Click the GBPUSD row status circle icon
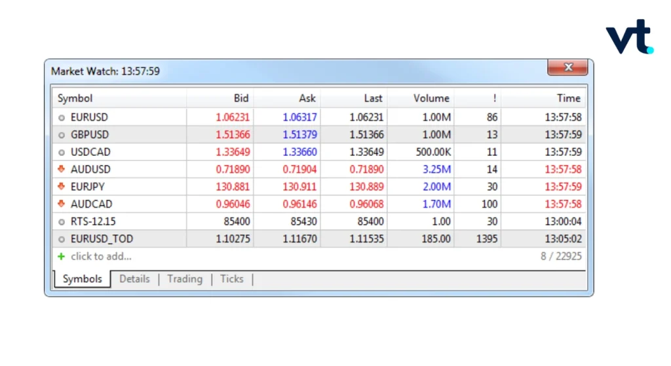 pyautogui.click(x=62, y=135)
